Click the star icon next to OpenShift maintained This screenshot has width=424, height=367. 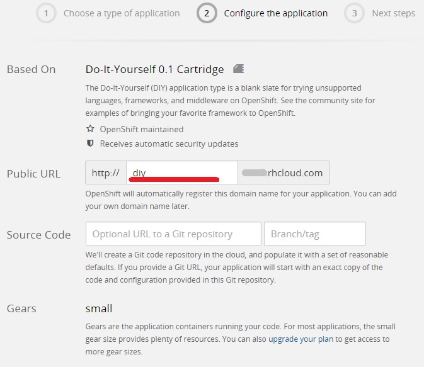[x=90, y=129]
